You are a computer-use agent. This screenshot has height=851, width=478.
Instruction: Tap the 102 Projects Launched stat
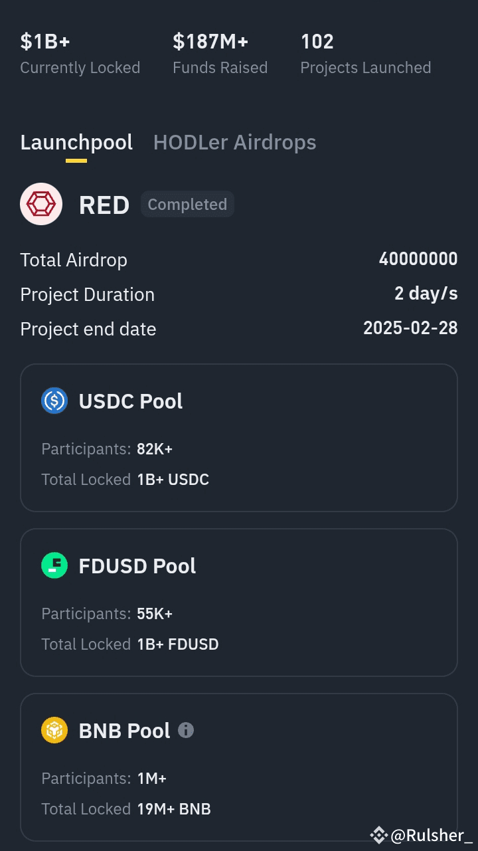click(x=365, y=53)
